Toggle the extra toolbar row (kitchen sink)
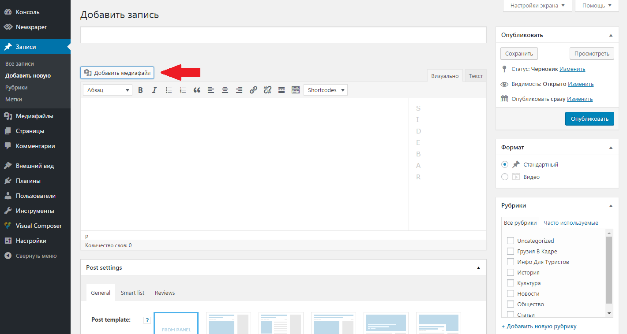 click(x=296, y=90)
